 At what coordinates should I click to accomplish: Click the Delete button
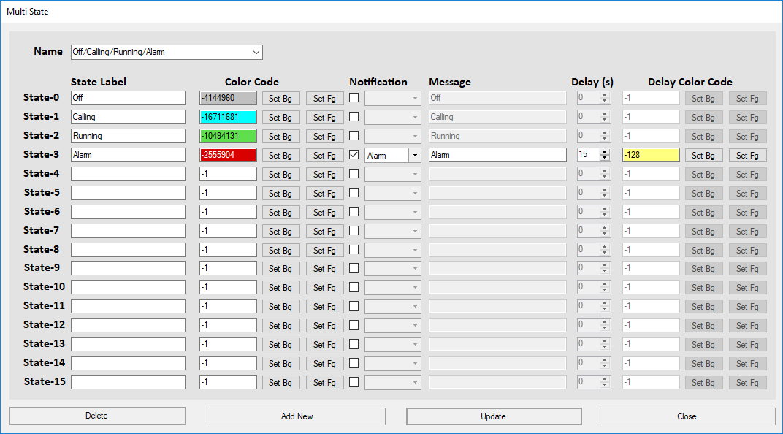tap(97, 416)
